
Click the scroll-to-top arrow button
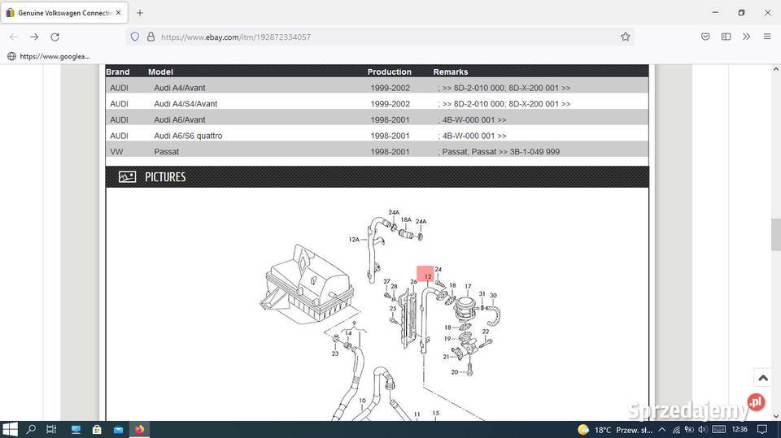(x=762, y=378)
